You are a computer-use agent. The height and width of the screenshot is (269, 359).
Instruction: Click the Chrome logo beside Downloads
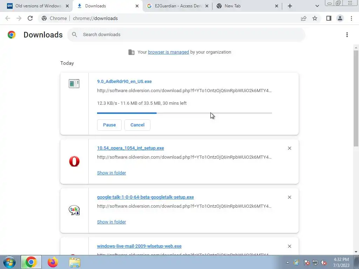12,35
